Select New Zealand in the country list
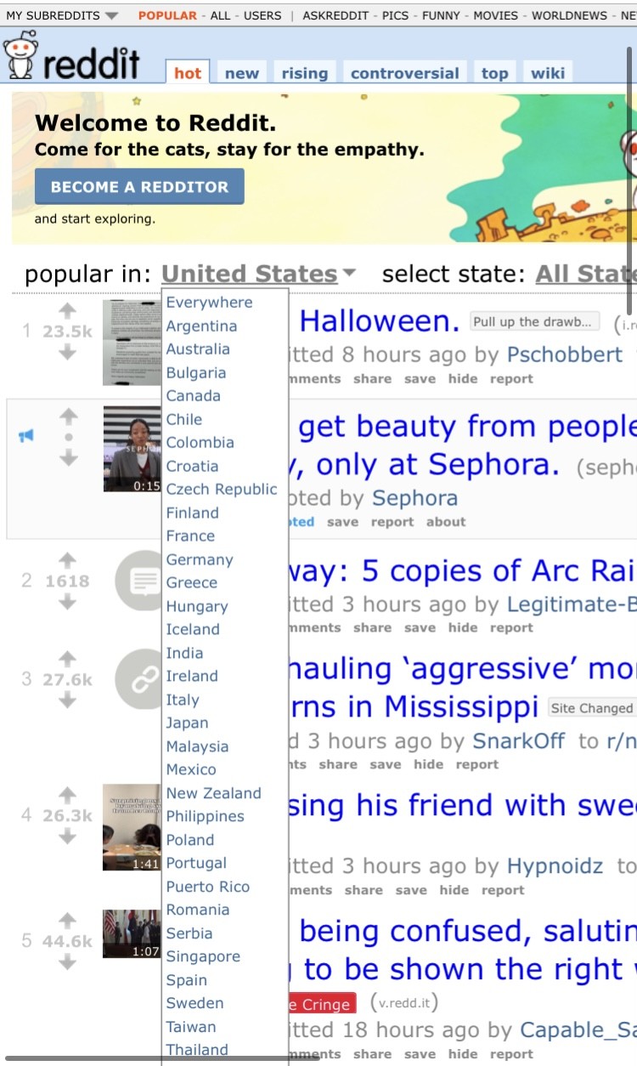 [214, 793]
